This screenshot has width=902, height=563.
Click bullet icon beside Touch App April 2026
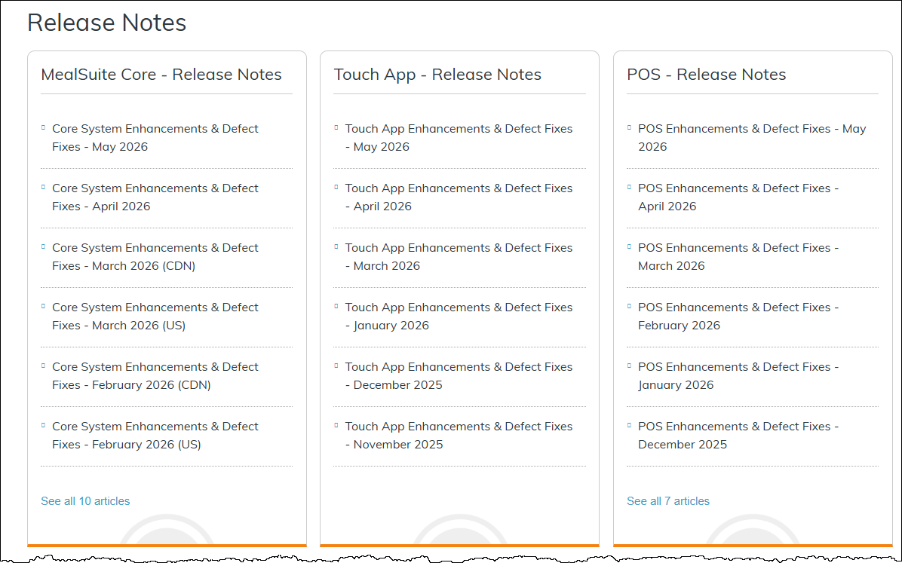pyautogui.click(x=336, y=187)
